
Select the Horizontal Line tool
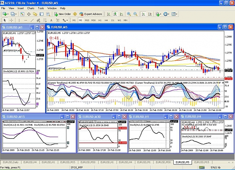click(26, 20)
